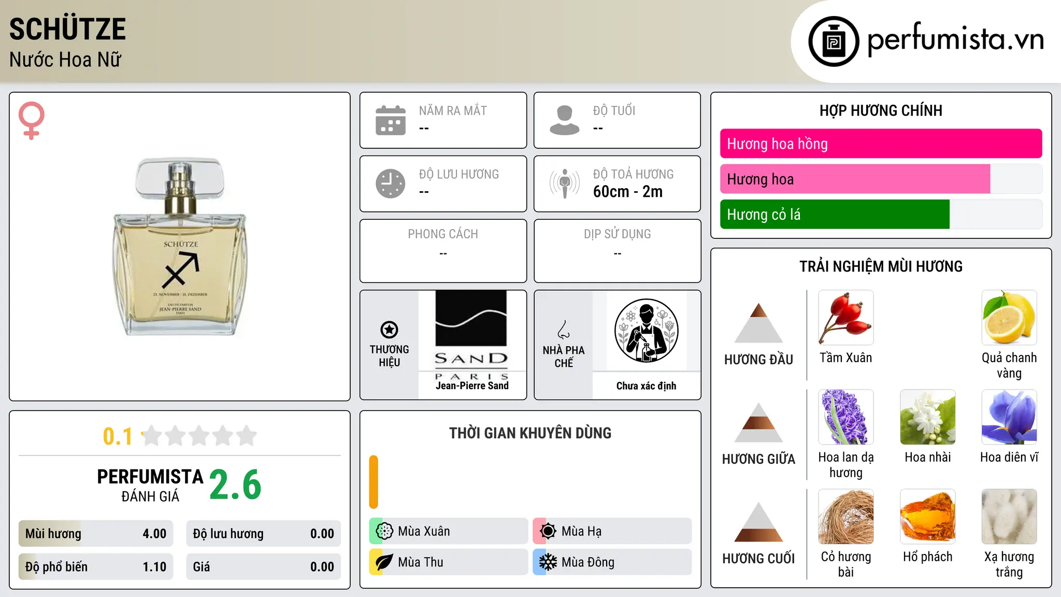Click the SCHÜTZE perfume title
Image resolution: width=1061 pixels, height=597 pixels.
[67, 29]
